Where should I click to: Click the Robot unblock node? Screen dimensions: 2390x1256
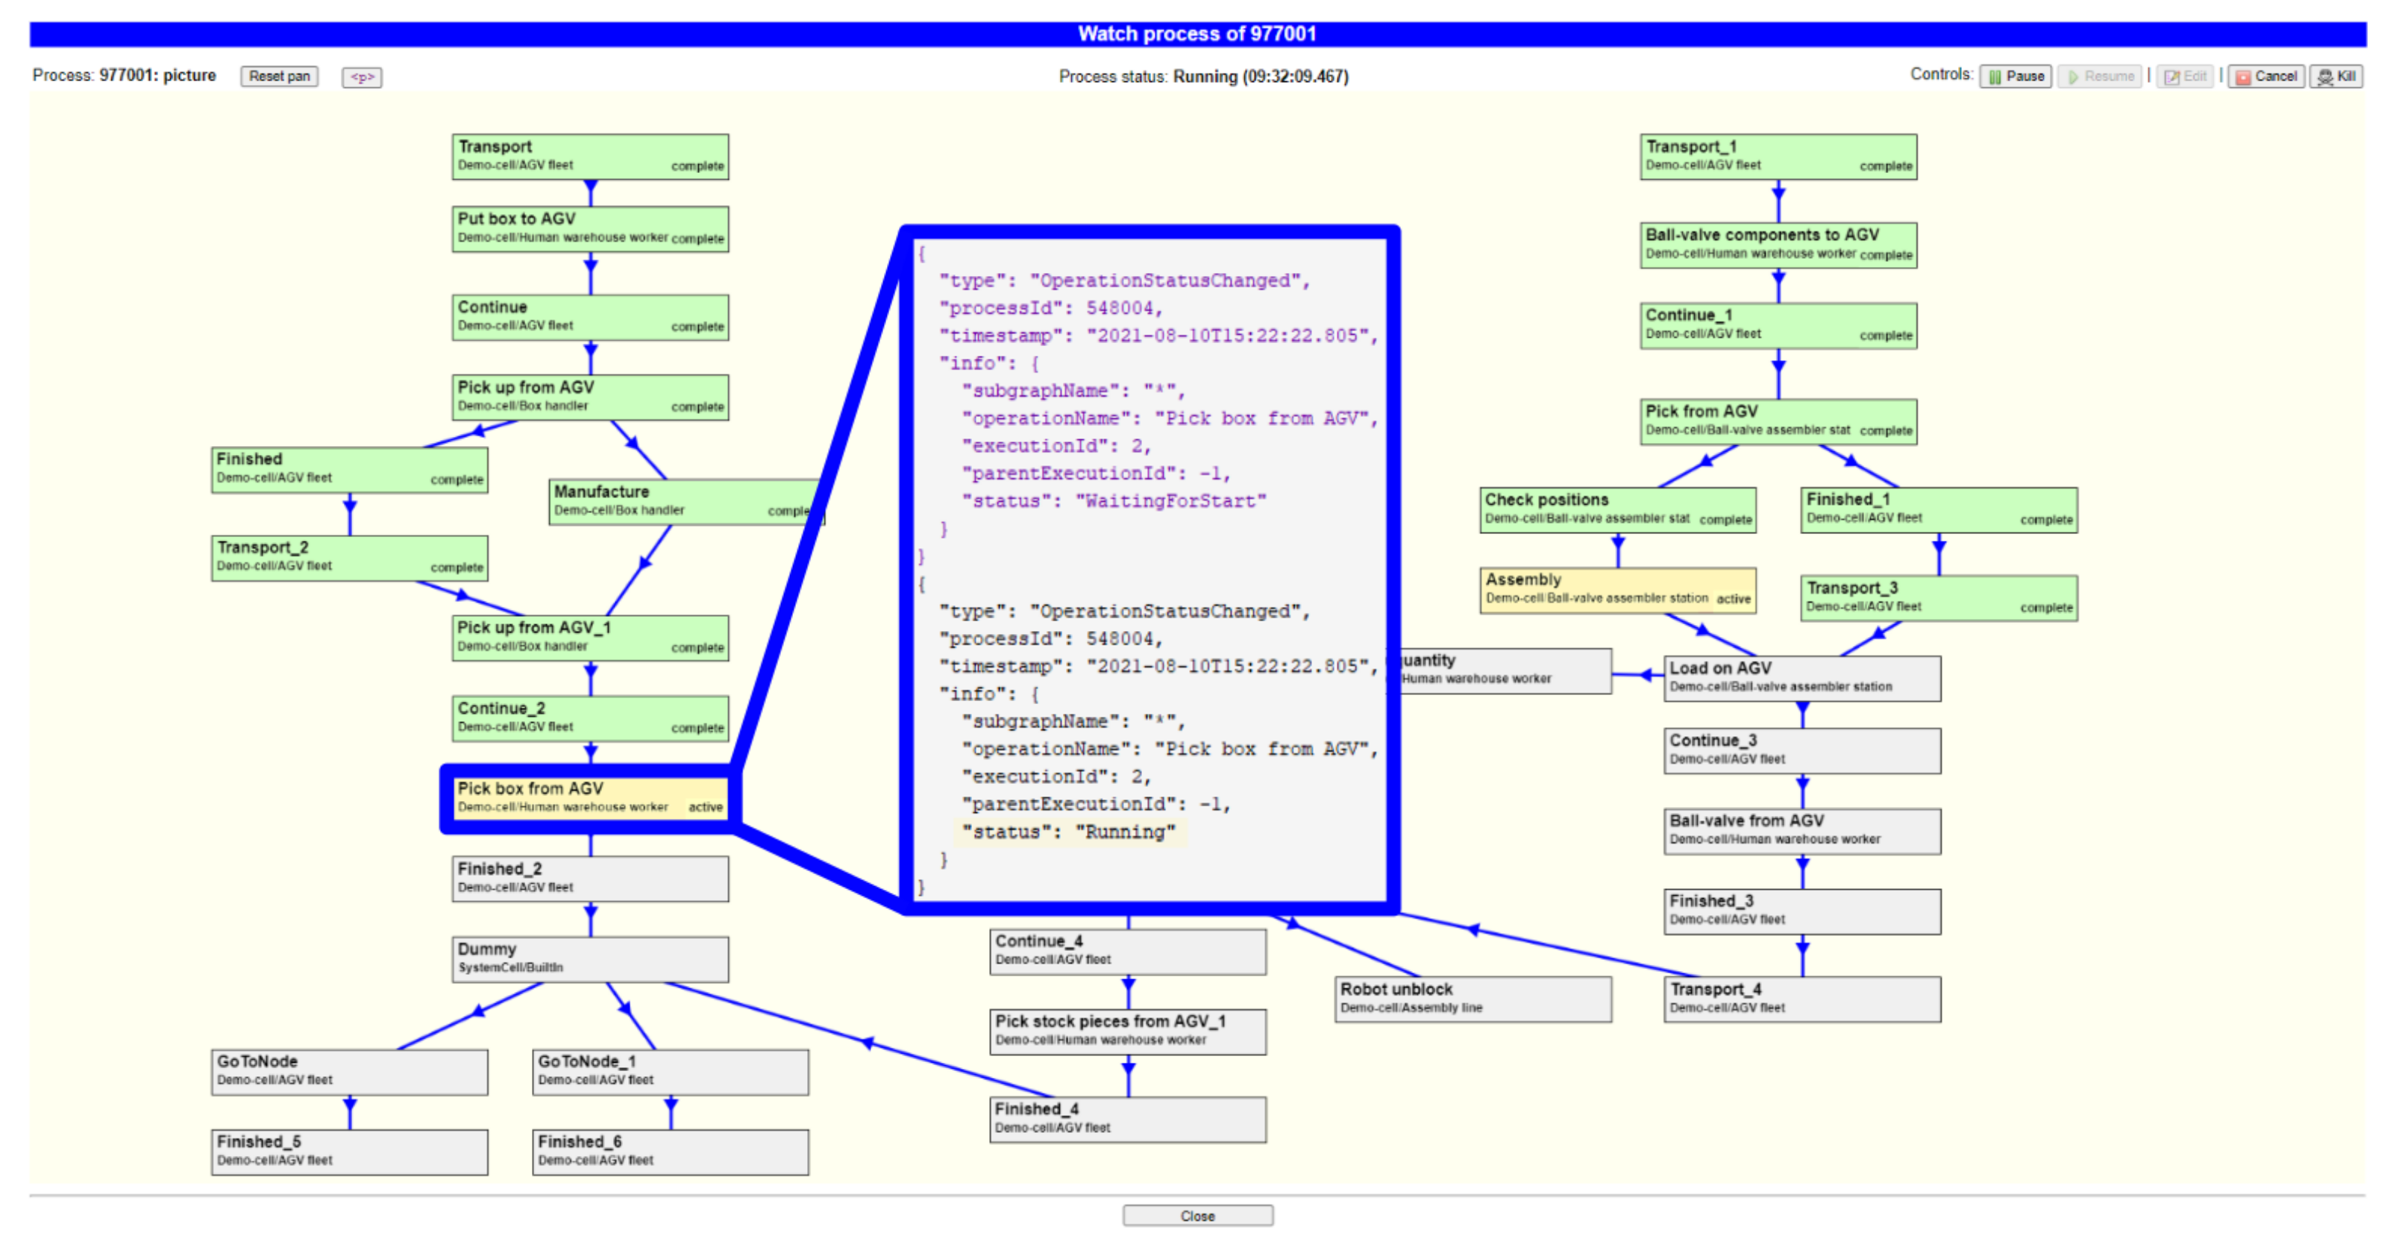pos(1472,999)
